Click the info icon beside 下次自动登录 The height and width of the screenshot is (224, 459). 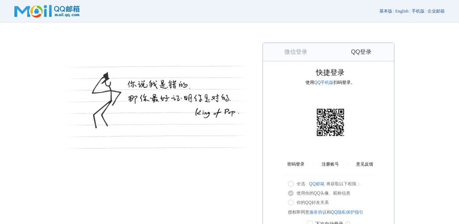pos(348,223)
